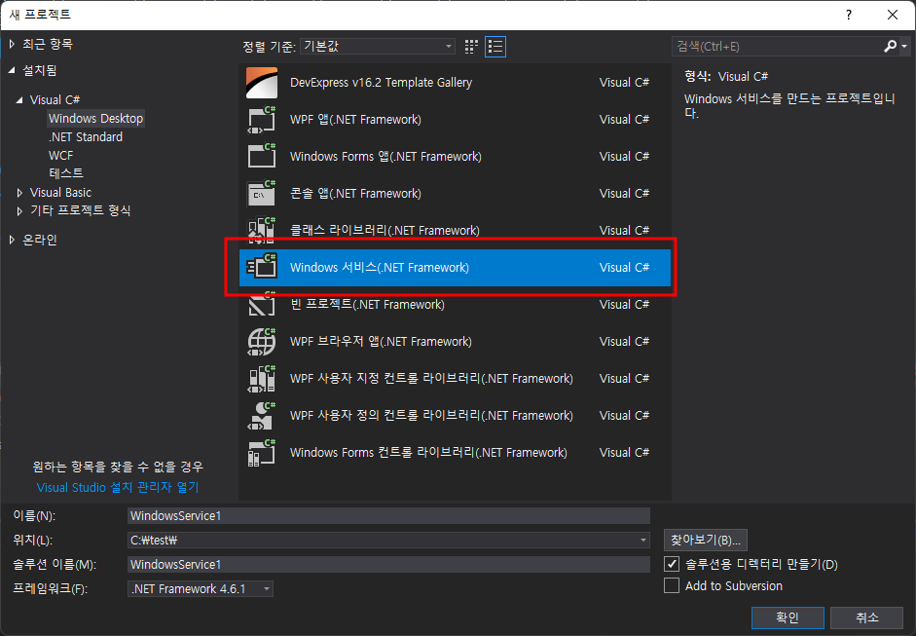Toggle 솔루션용 디렉터리 만들기 checkbox
This screenshot has width=916, height=636.
coord(672,564)
